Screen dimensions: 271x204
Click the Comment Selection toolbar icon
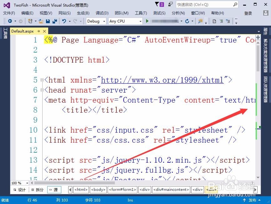(x=228, y=21)
